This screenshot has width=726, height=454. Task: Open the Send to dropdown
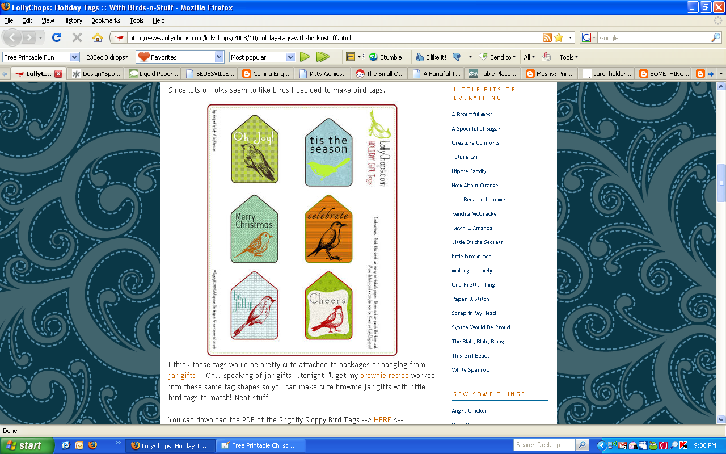coord(497,57)
